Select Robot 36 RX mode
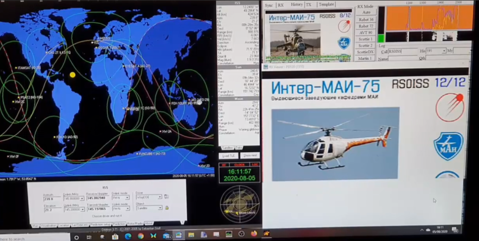Viewport: 479px width, 241px height. pyautogui.click(x=366, y=19)
